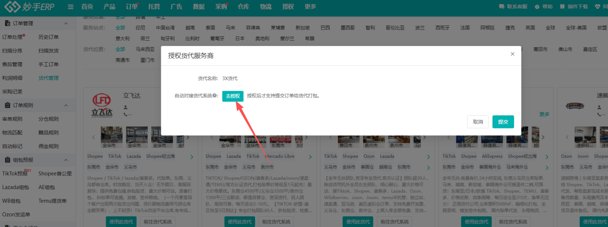Click the 立飞达 LFD logo
The image size is (608, 227).
point(102,105)
